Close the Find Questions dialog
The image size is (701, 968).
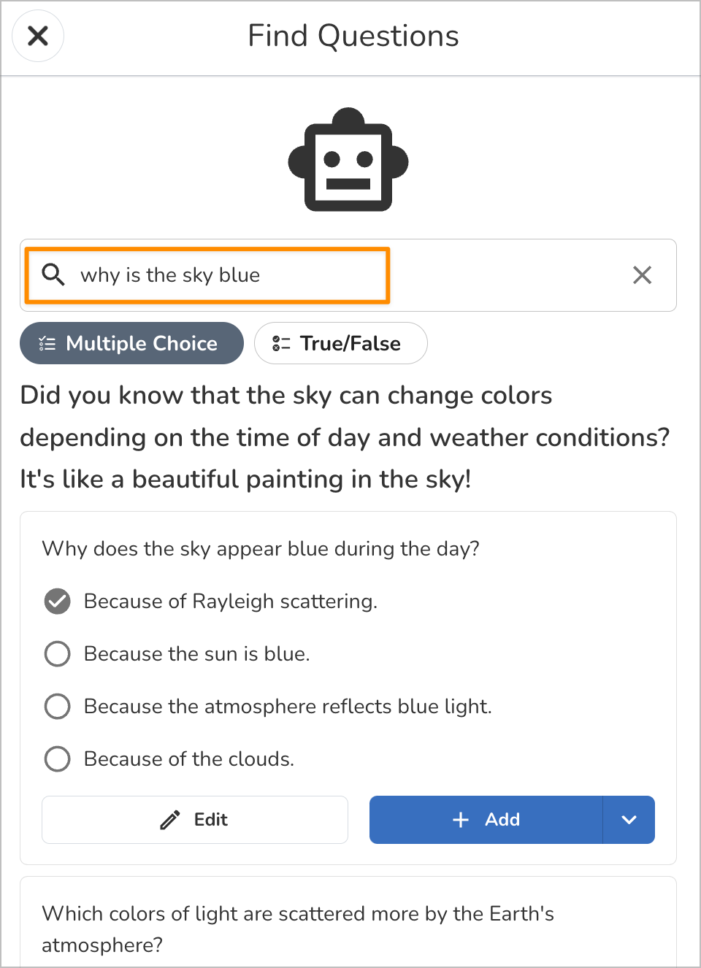(38, 36)
